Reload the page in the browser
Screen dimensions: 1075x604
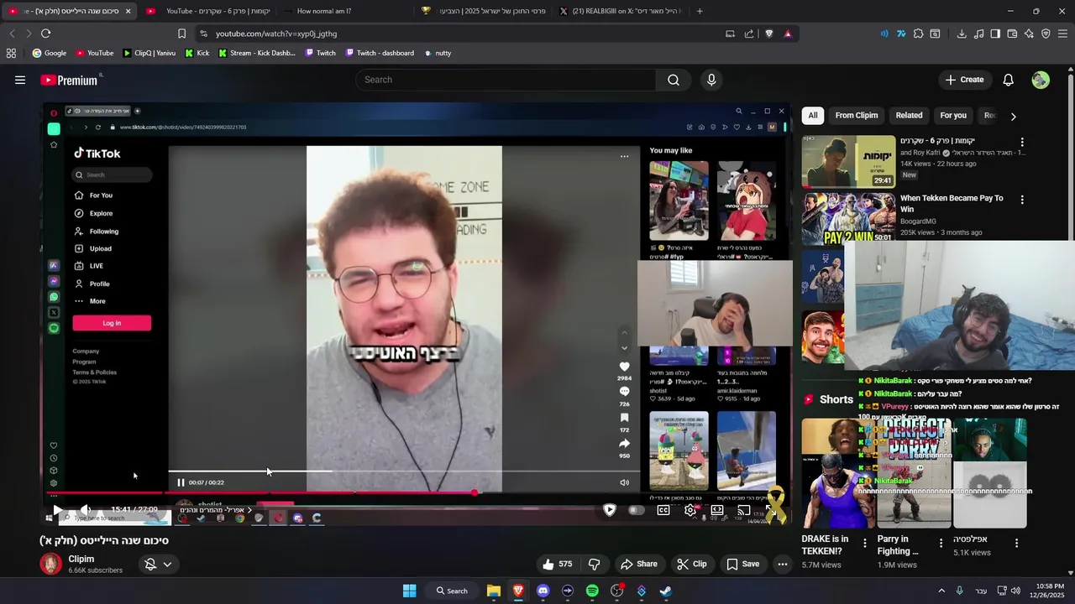(x=45, y=34)
